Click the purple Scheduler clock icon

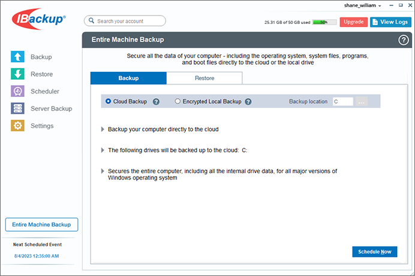pos(17,91)
